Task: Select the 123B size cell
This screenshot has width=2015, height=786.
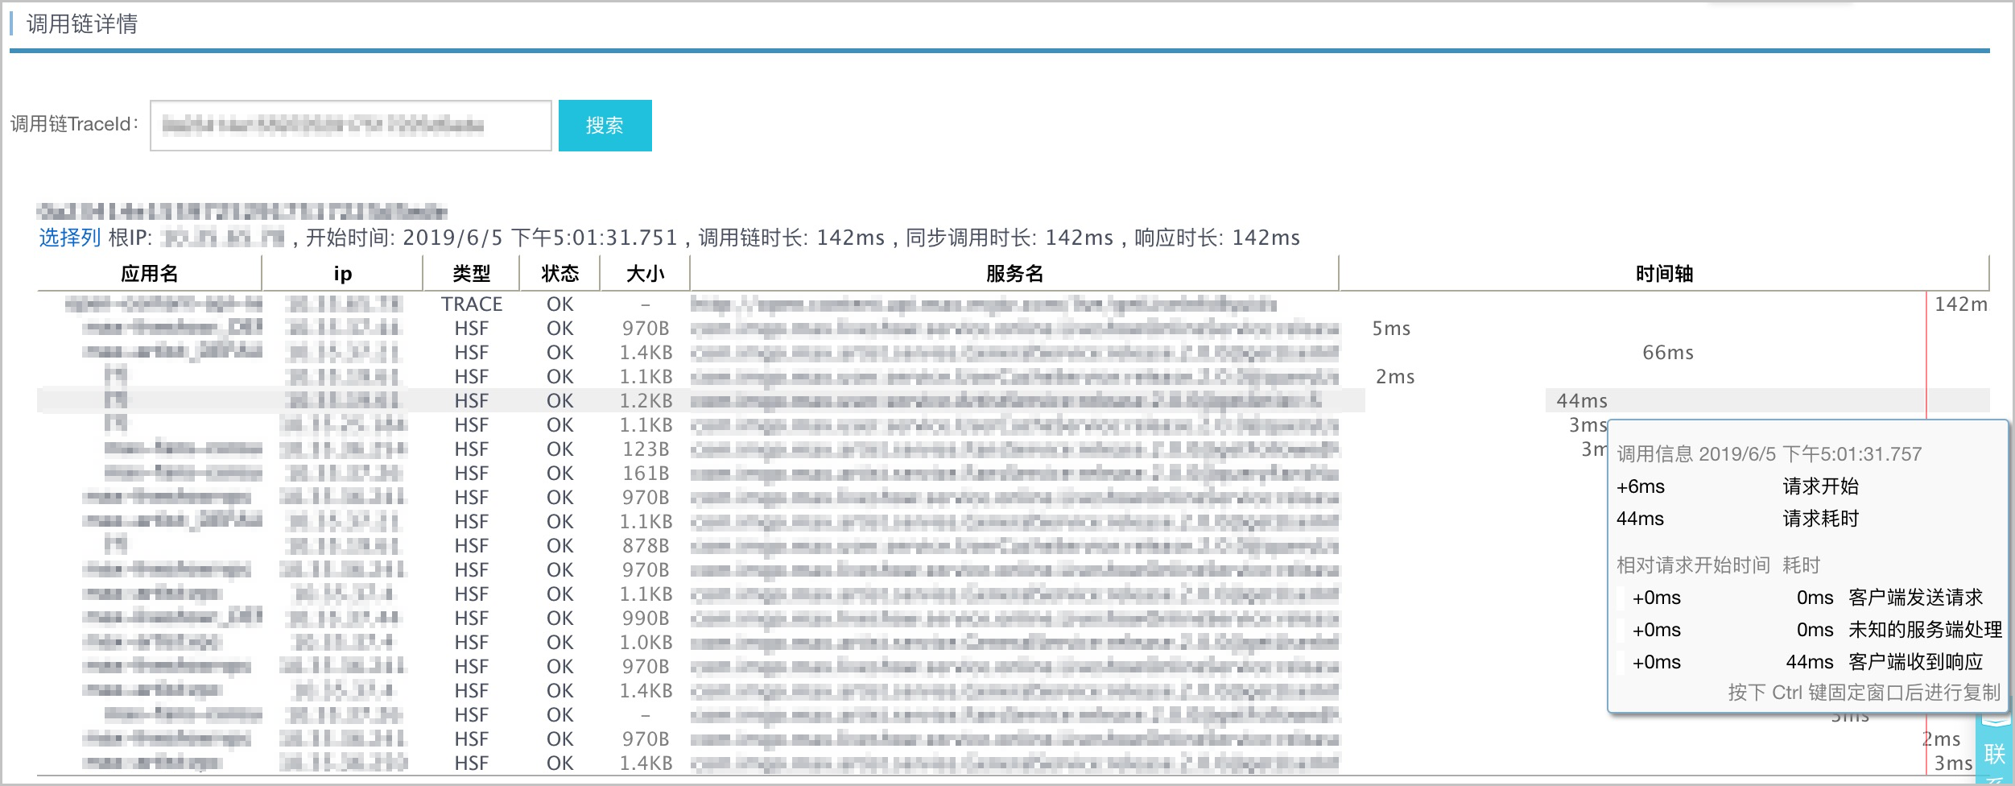Action: 646,449
